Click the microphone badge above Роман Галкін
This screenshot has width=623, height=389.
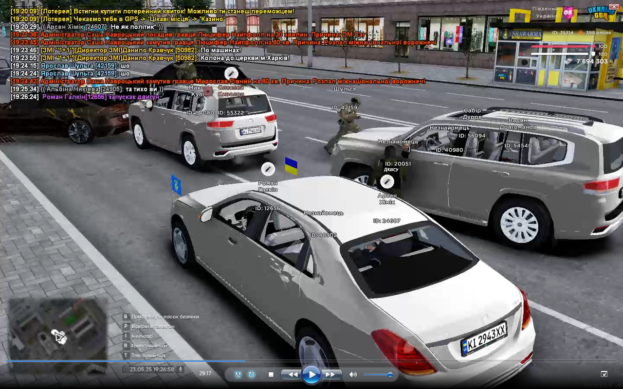268,169
